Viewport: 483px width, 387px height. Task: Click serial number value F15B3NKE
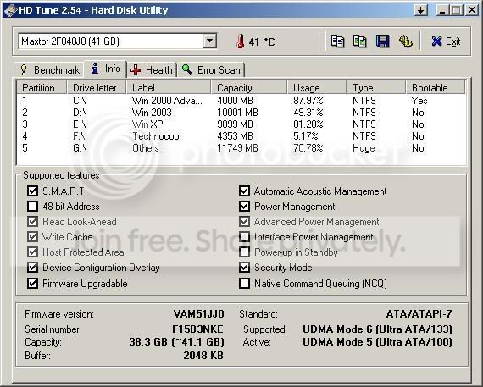(x=197, y=329)
